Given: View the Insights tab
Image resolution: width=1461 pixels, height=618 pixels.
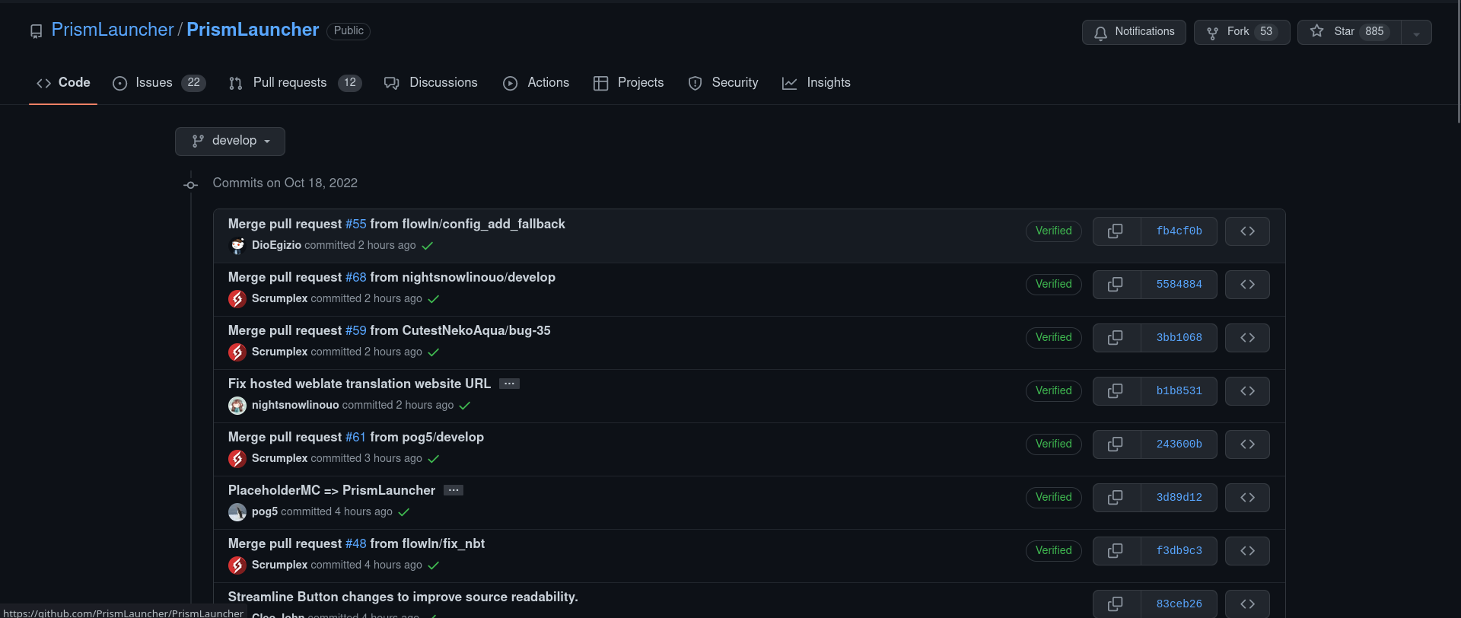Looking at the screenshot, I should point(816,83).
